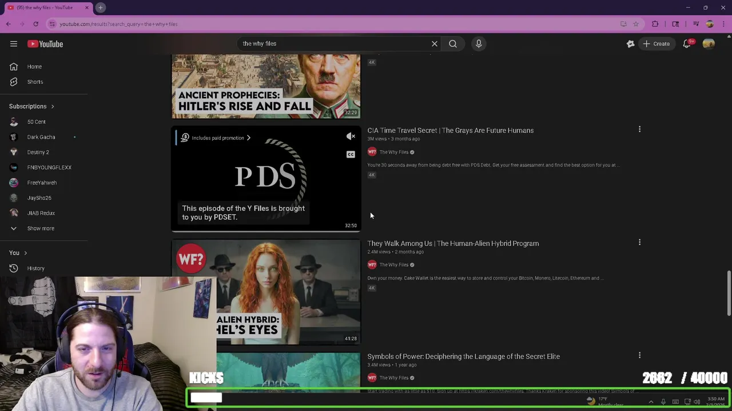Open more options for They Walk Among Us video
The width and height of the screenshot is (732, 411).
(639, 243)
